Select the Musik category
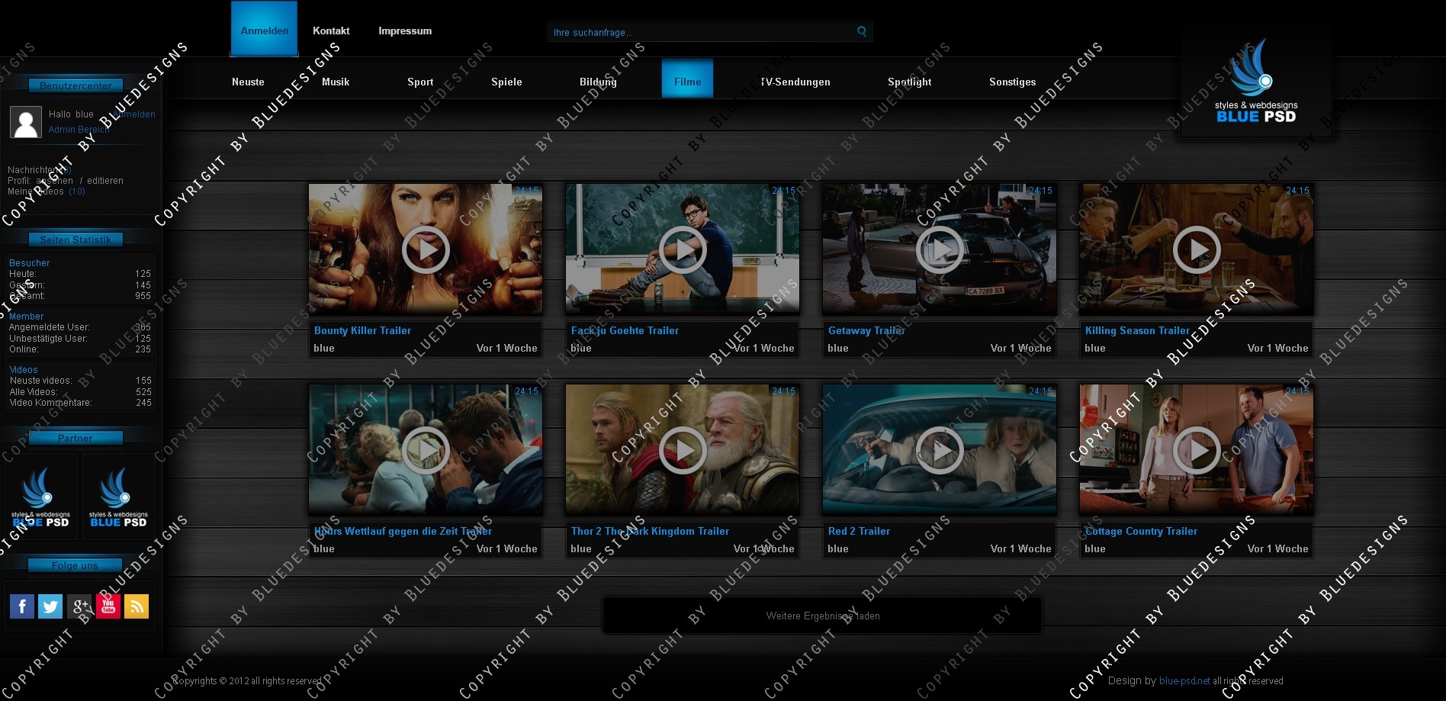The height and width of the screenshot is (701, 1446). [336, 82]
